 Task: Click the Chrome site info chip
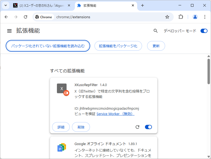click(x=43, y=17)
